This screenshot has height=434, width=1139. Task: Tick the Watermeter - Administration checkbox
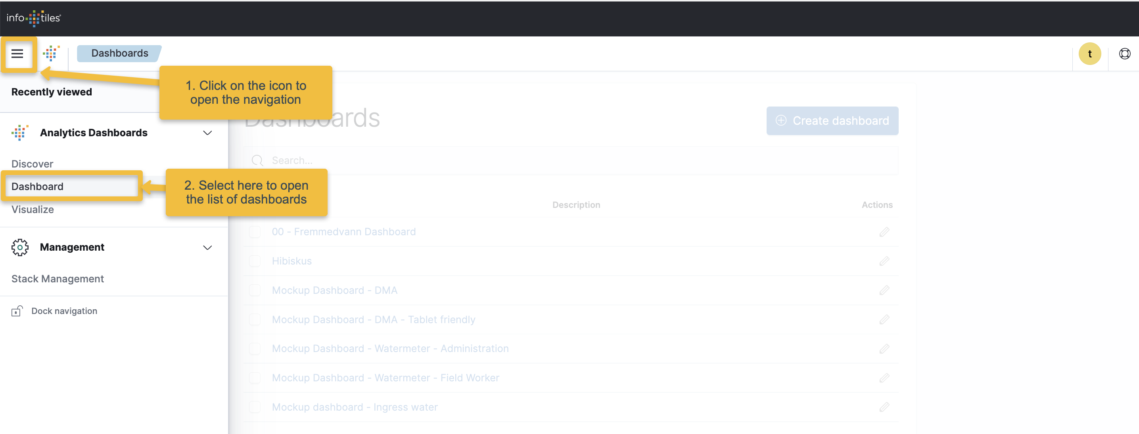tap(255, 349)
